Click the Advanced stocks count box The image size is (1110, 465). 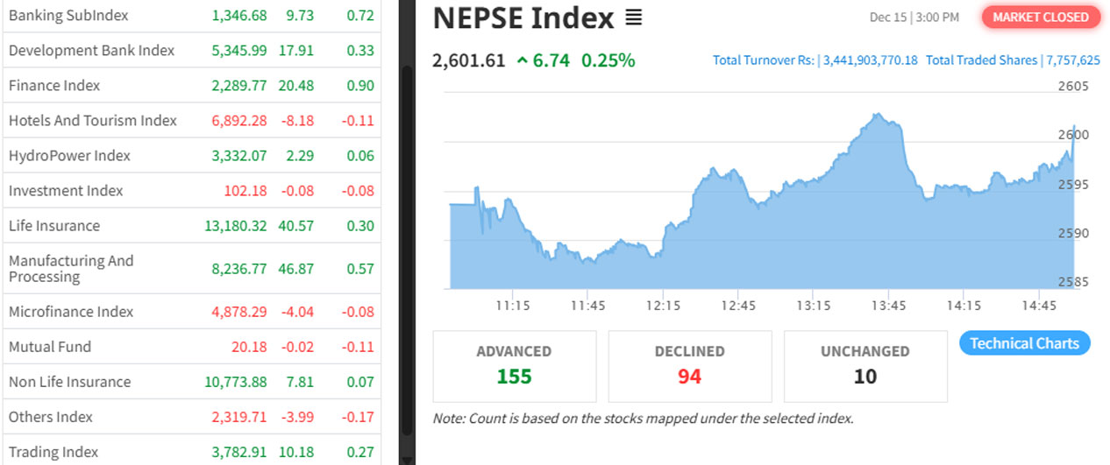tap(514, 365)
